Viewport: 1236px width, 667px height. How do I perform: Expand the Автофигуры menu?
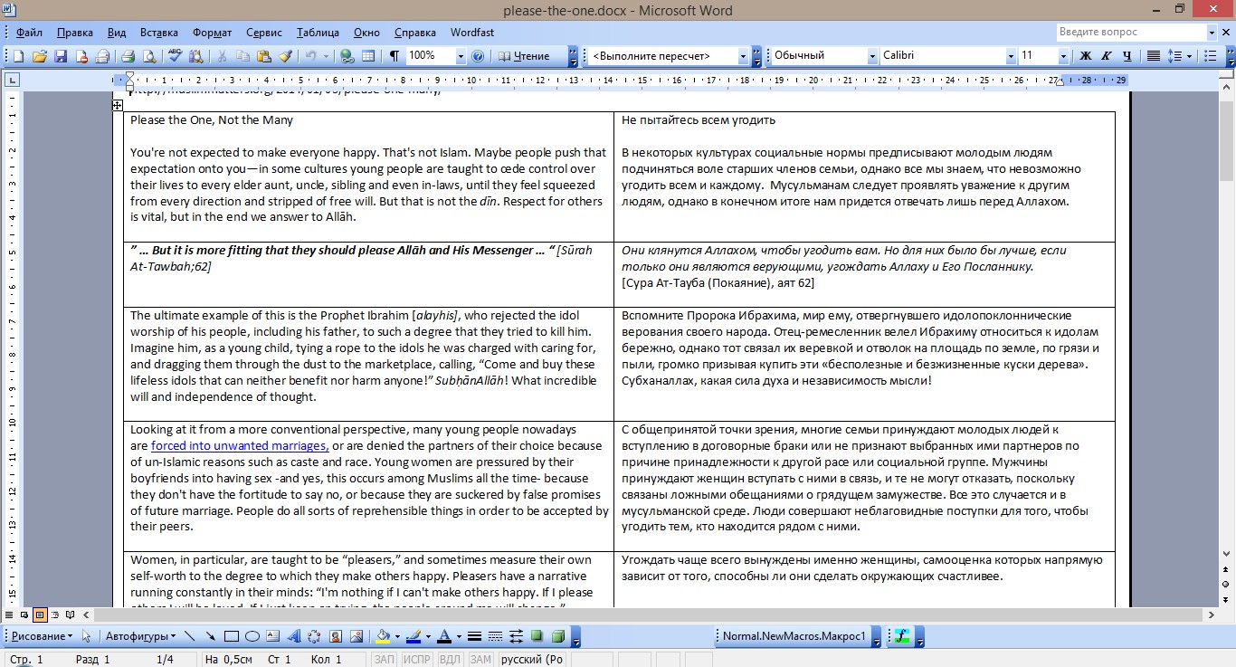pos(141,636)
